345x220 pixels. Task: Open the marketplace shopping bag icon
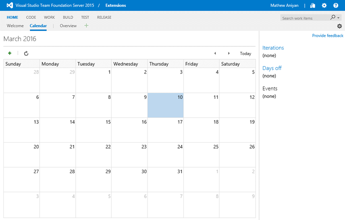click(313, 6)
